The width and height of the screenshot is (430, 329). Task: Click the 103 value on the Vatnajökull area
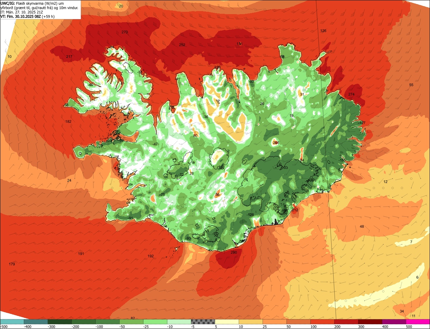click(285, 168)
